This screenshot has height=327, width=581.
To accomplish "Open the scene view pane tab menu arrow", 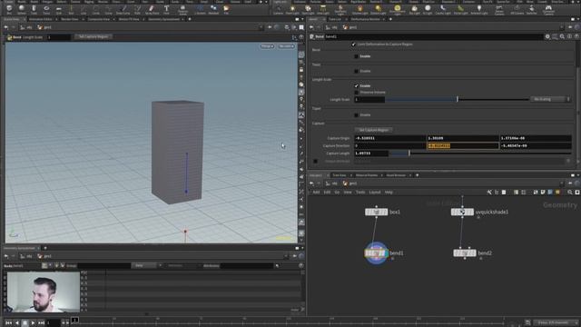I will point(302,19).
